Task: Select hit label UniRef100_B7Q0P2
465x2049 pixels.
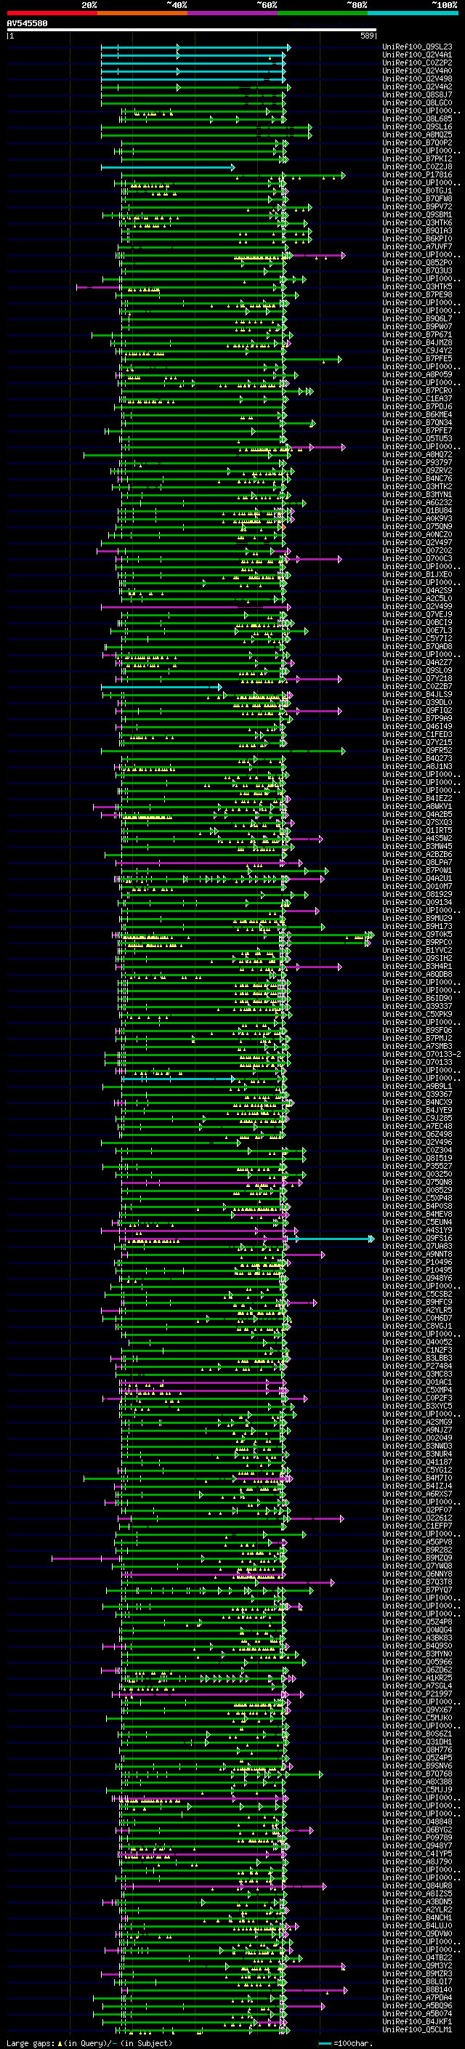Action: (x=417, y=142)
